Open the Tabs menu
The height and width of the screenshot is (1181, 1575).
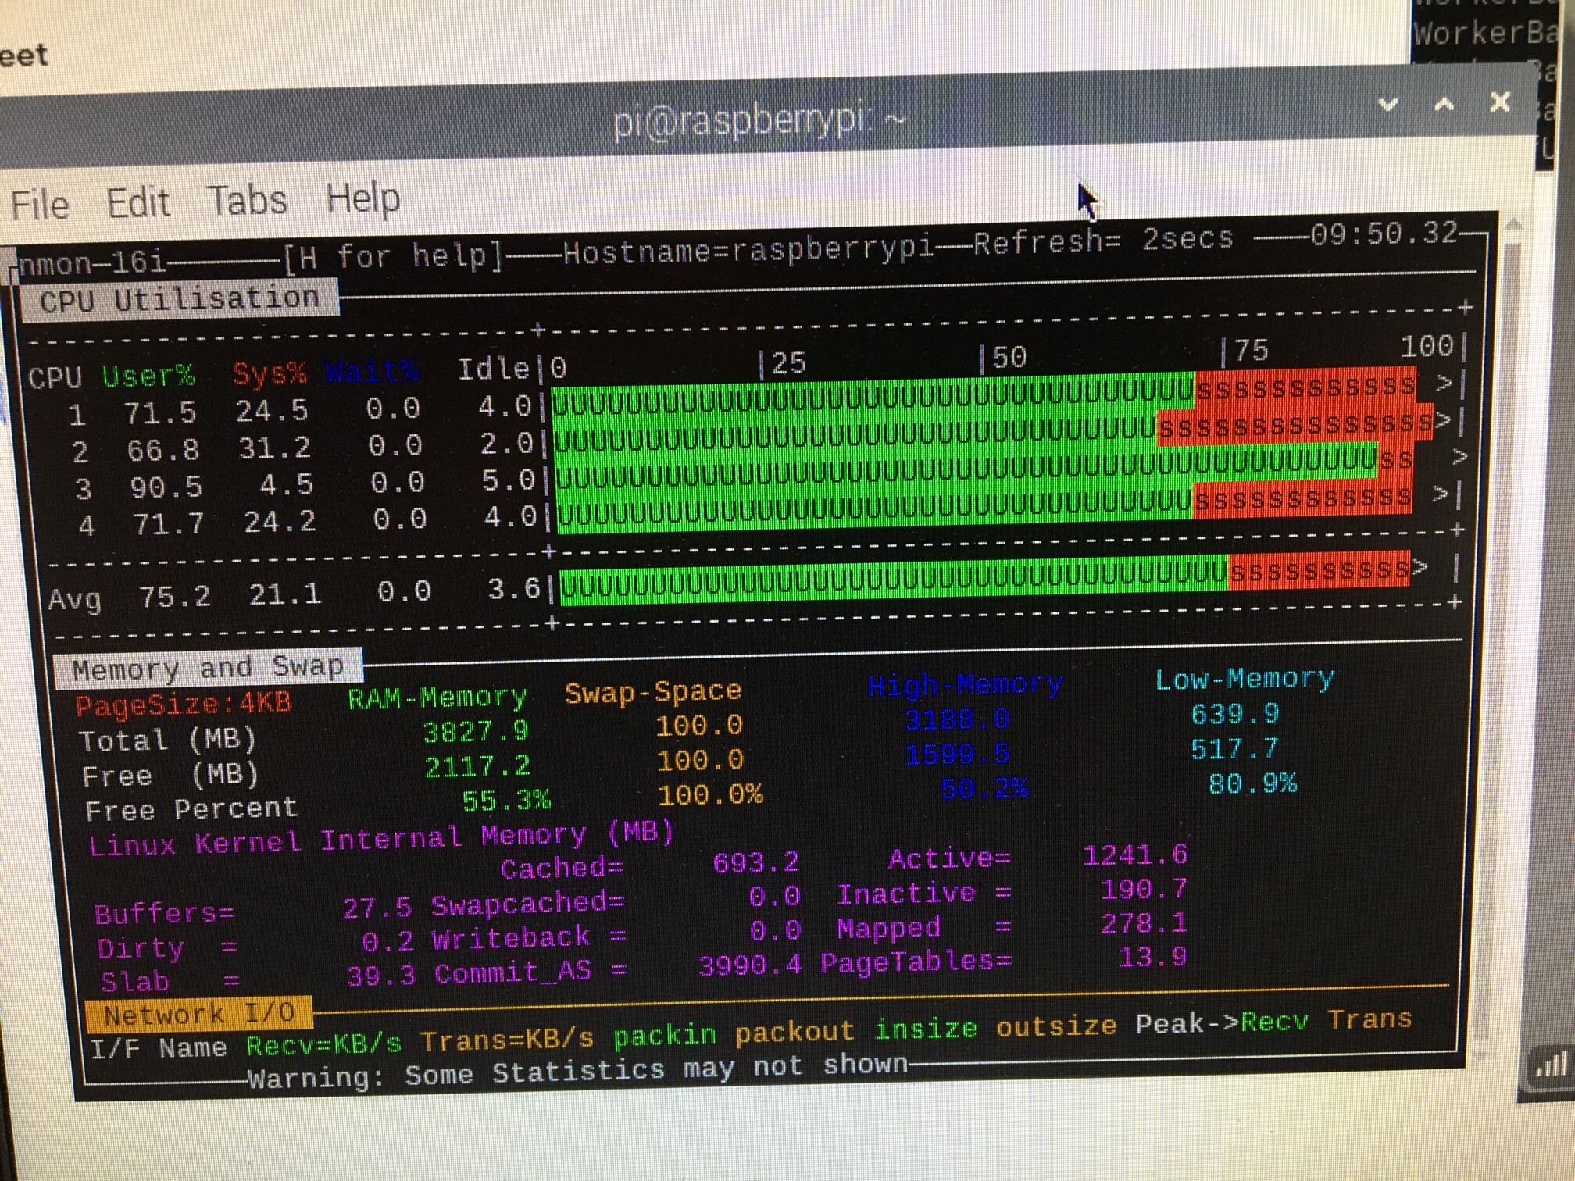(247, 201)
